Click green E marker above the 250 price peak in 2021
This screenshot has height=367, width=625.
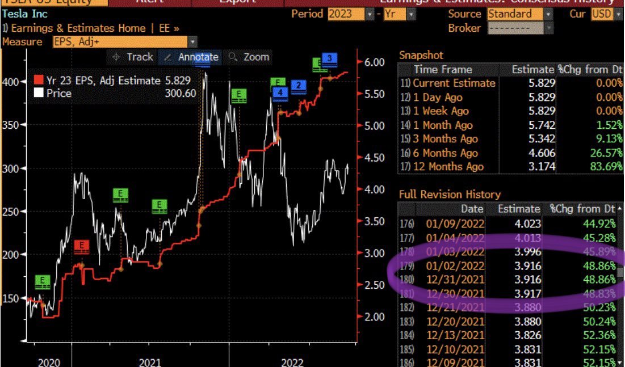tap(120, 195)
